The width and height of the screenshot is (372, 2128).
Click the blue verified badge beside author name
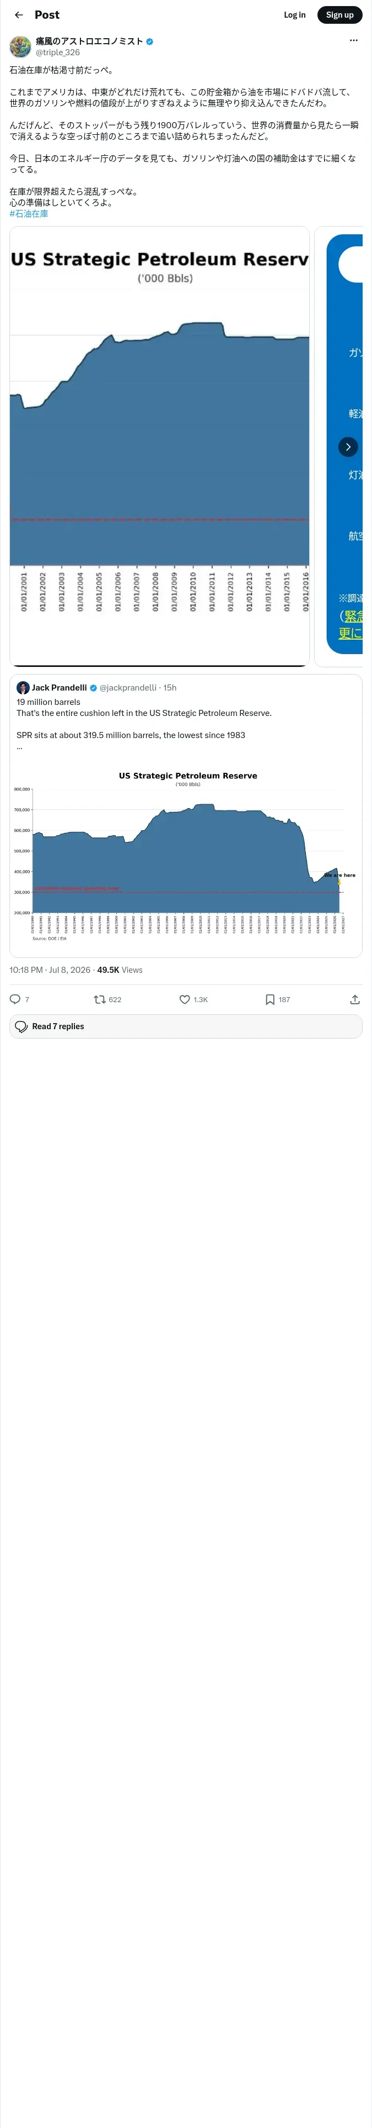(x=149, y=41)
